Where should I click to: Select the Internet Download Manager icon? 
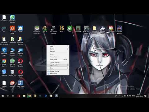pyautogui.click(x=12, y=52)
